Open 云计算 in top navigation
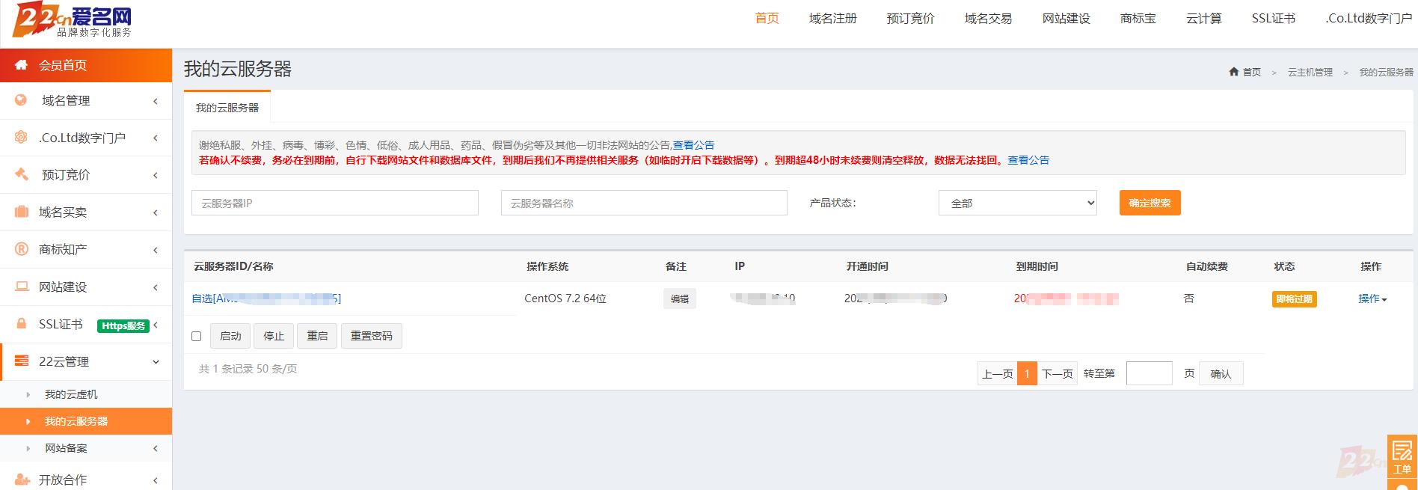 (x=1203, y=18)
